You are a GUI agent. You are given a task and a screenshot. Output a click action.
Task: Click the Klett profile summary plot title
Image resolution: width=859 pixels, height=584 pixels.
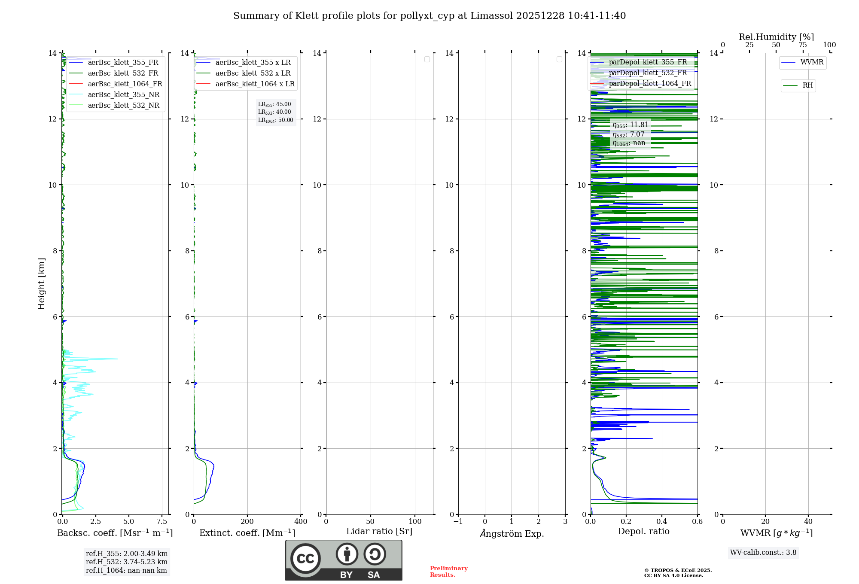429,16
